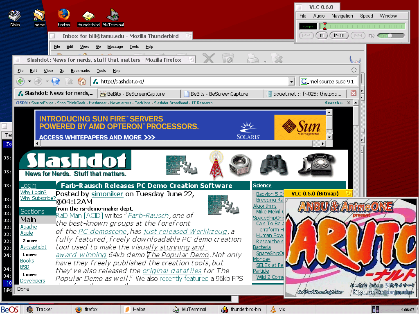Click the Askslashdot section link
The height and width of the screenshot is (314, 419).
tap(34, 247)
